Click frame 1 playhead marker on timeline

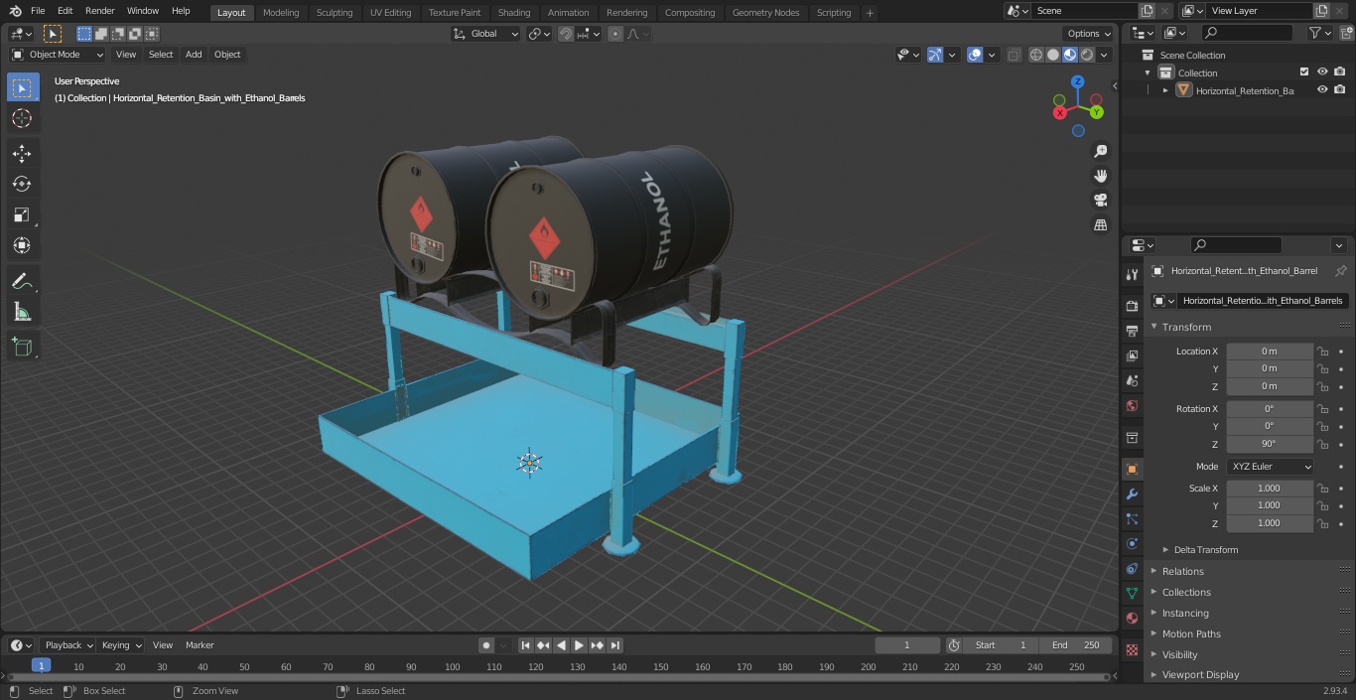pos(41,666)
